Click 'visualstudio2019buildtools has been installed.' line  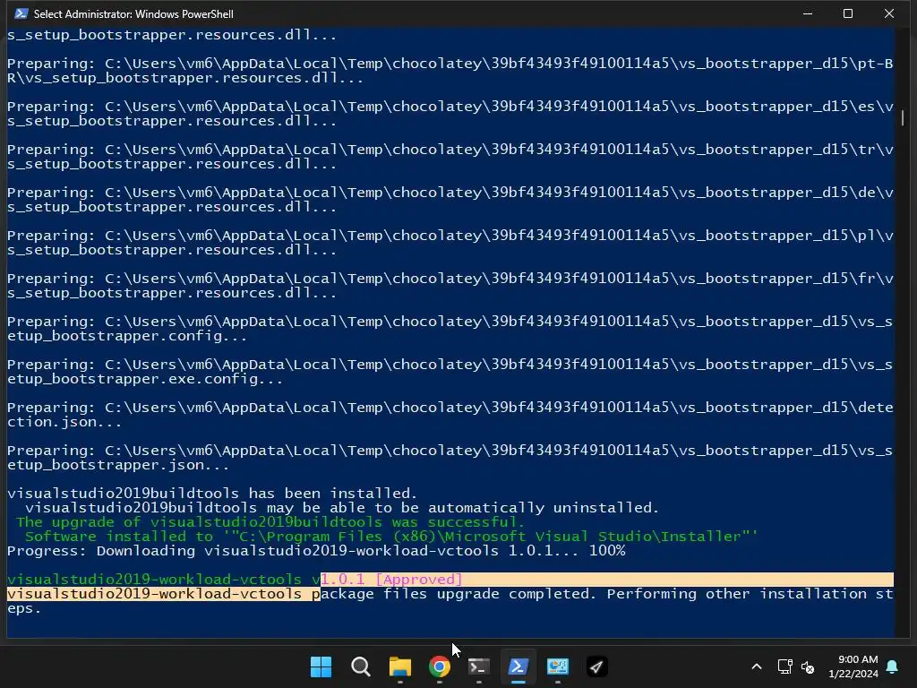[212, 494]
